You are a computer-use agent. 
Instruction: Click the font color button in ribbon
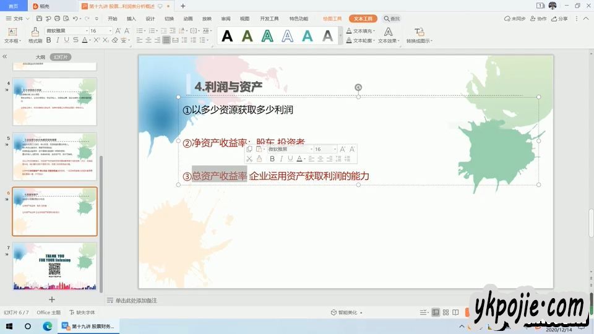(85, 40)
